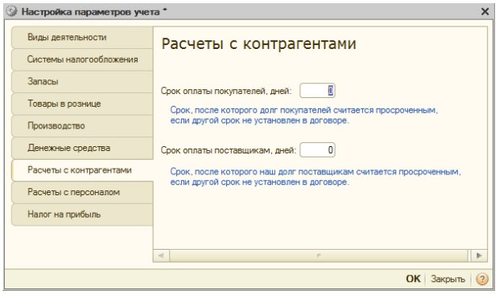Confirm settings with the OK button
The height and width of the screenshot is (294, 499).
click(x=413, y=279)
